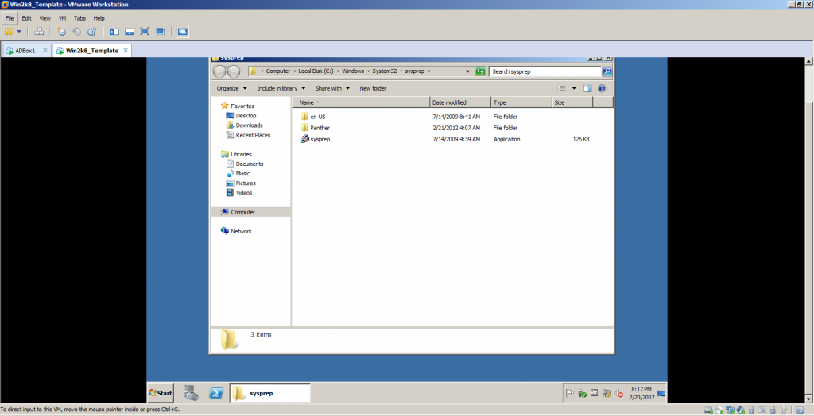Screen dimensions: 814x416
Task: Close the Win2k8_Template tab
Action: tap(125, 50)
